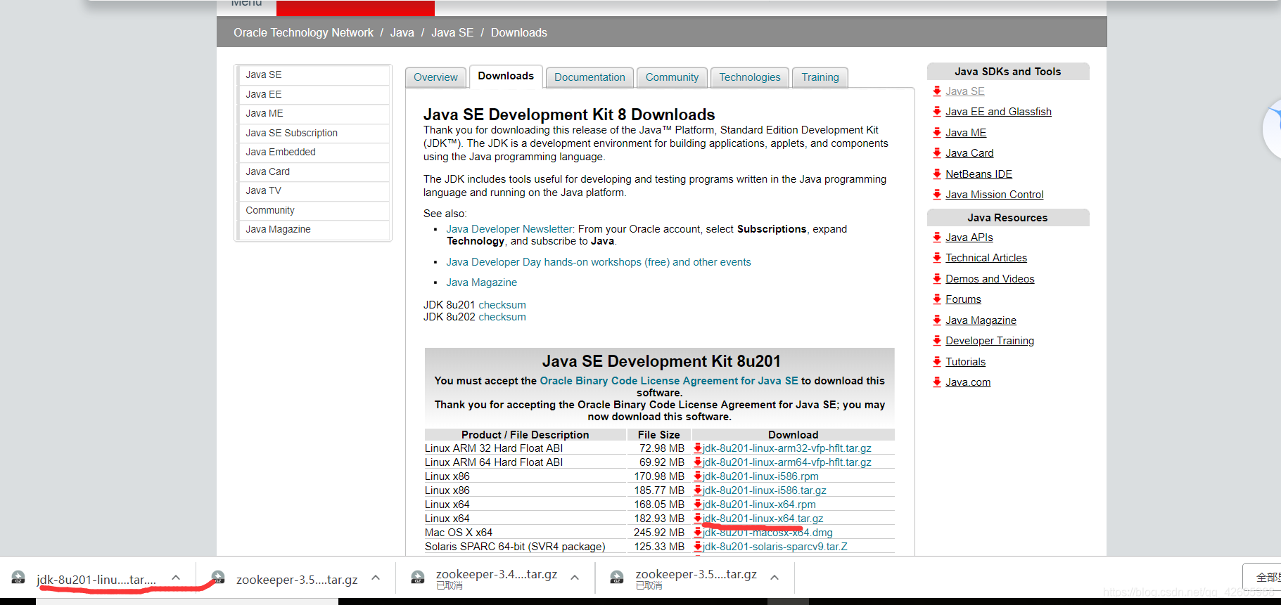Click the Java ME link in SDKs and Tools
The height and width of the screenshot is (605, 1281).
pyautogui.click(x=966, y=133)
